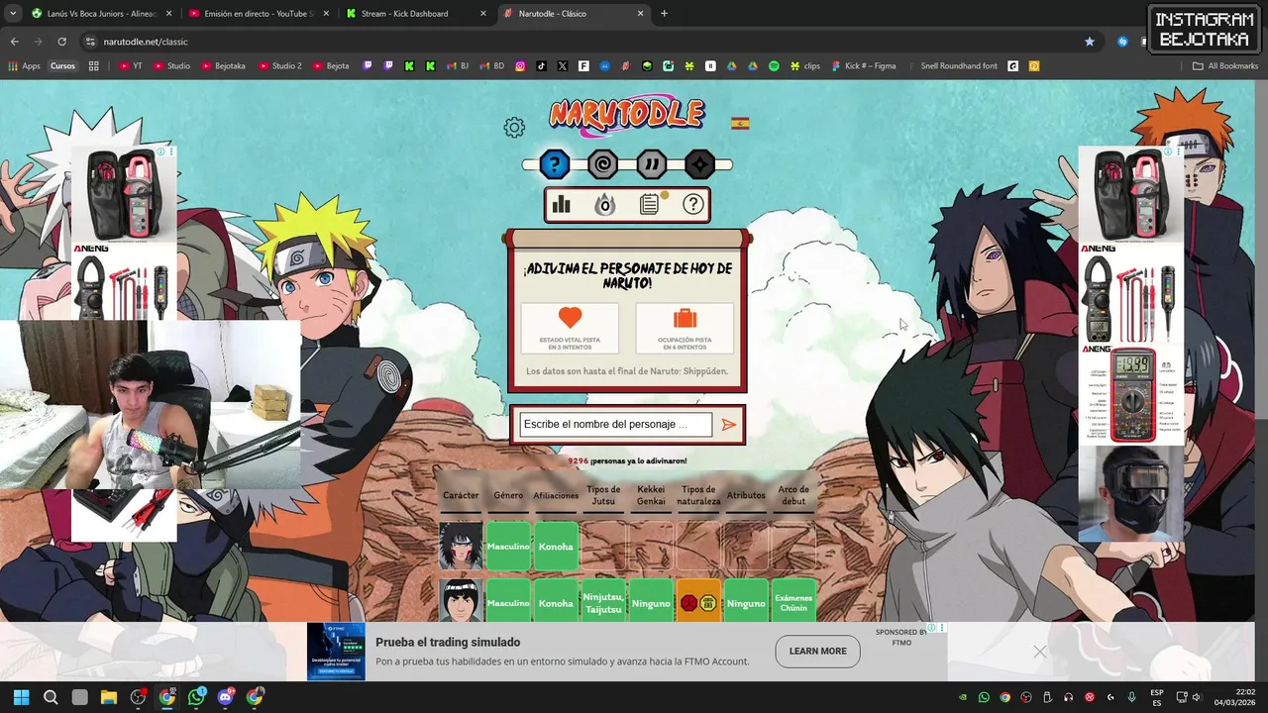The width and height of the screenshot is (1268, 713).
Task: Open the tab search dropdown
Action: 13,14
